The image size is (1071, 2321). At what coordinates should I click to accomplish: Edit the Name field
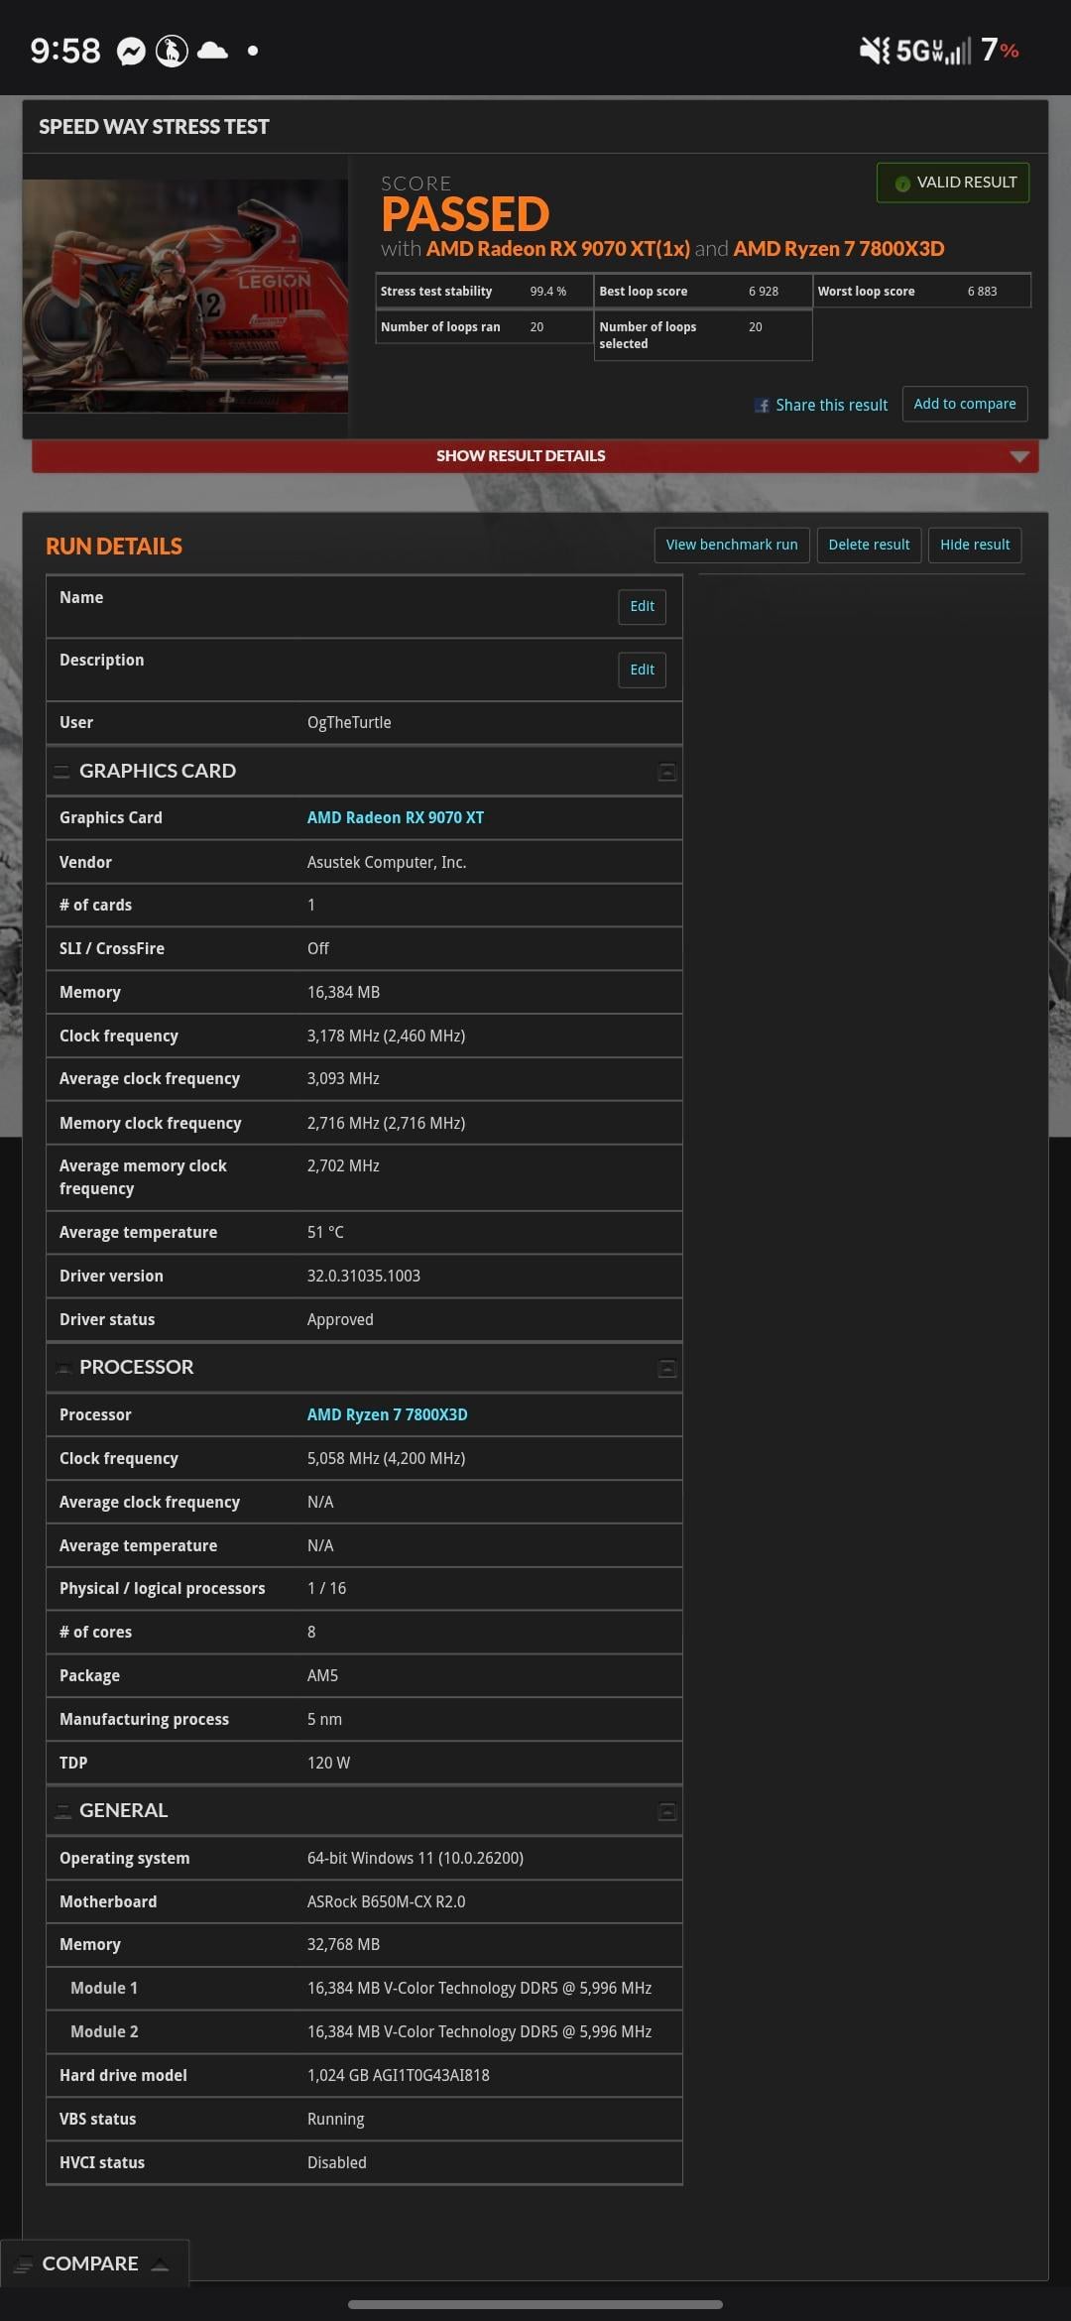click(x=643, y=606)
